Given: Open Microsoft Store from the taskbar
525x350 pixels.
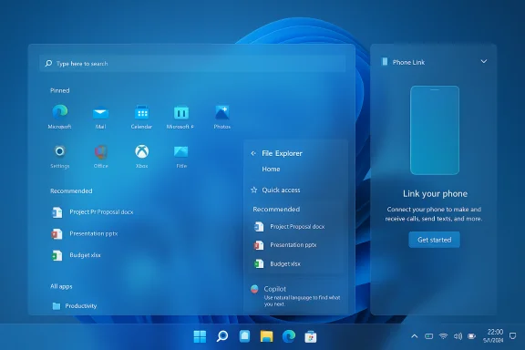Looking at the screenshot, I should [311, 336].
